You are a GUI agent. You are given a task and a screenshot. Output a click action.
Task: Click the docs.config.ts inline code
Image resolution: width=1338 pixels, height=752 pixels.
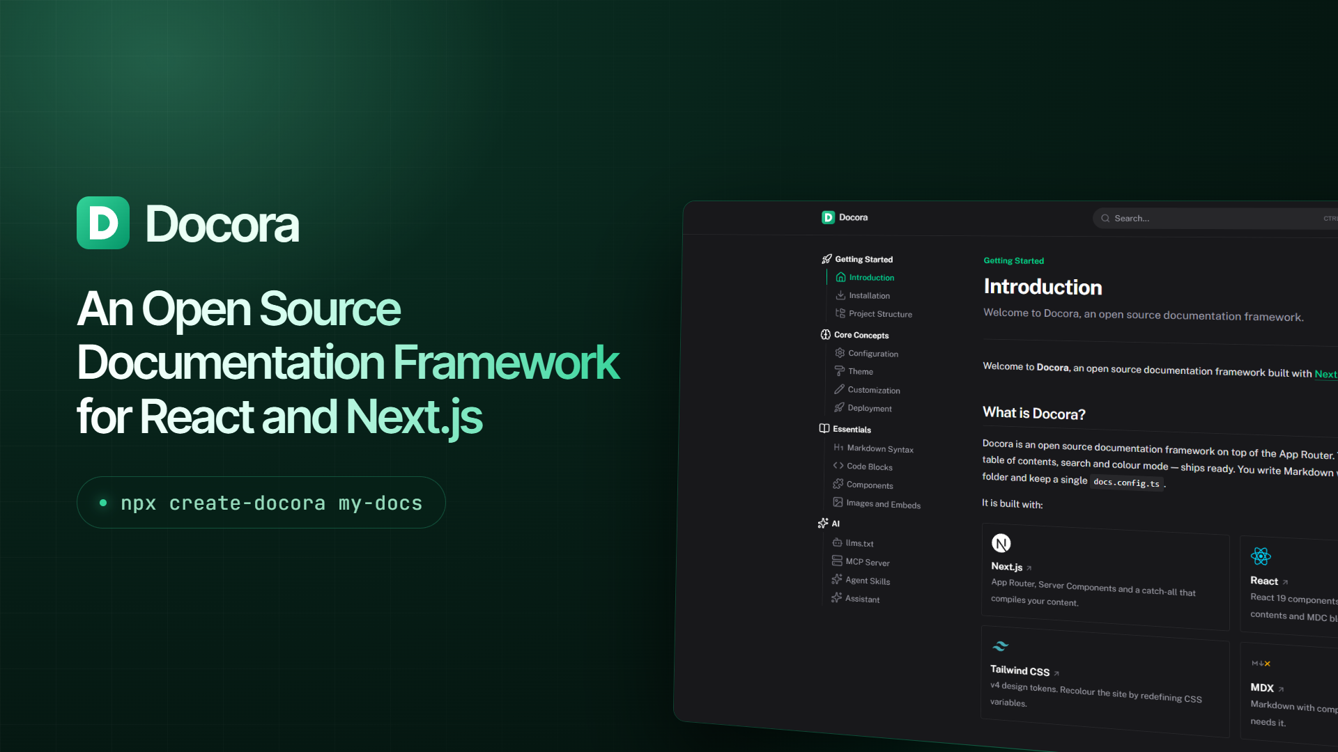1126,483
